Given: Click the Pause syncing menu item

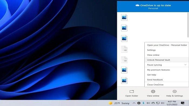Looking at the screenshot, I should coord(167,65).
